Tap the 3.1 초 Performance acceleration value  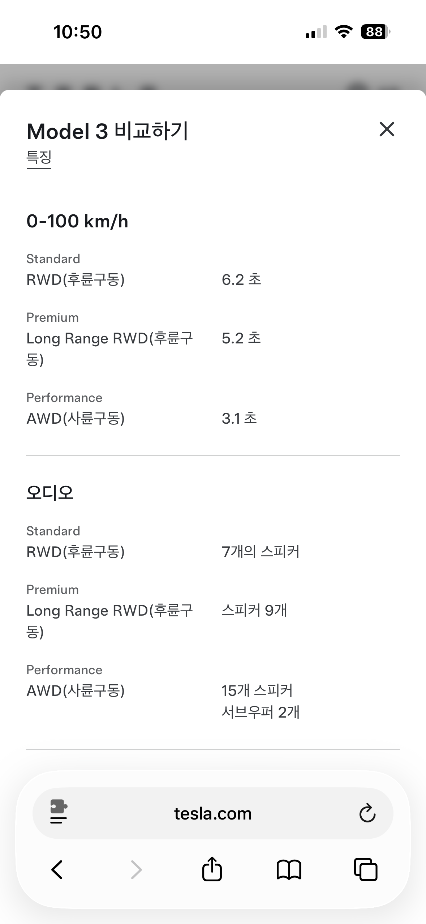click(x=239, y=419)
